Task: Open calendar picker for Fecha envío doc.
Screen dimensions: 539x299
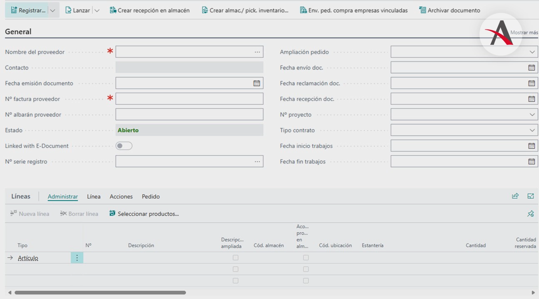Action: pos(532,68)
